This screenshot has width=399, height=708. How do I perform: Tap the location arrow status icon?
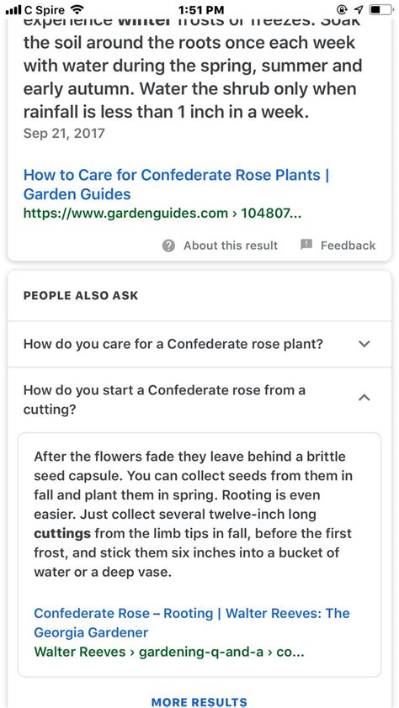tap(360, 9)
